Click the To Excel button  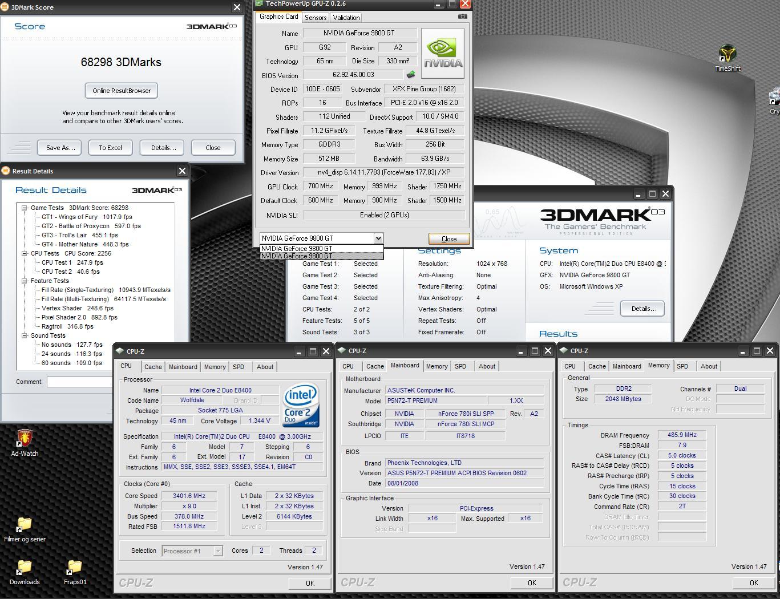coord(110,148)
